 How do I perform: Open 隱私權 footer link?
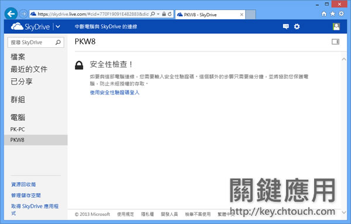point(147,215)
